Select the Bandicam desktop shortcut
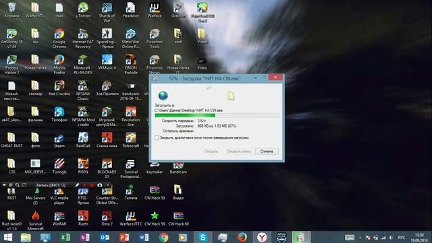Image resolution: width=432 pixels, height=243 pixels. tap(178, 169)
